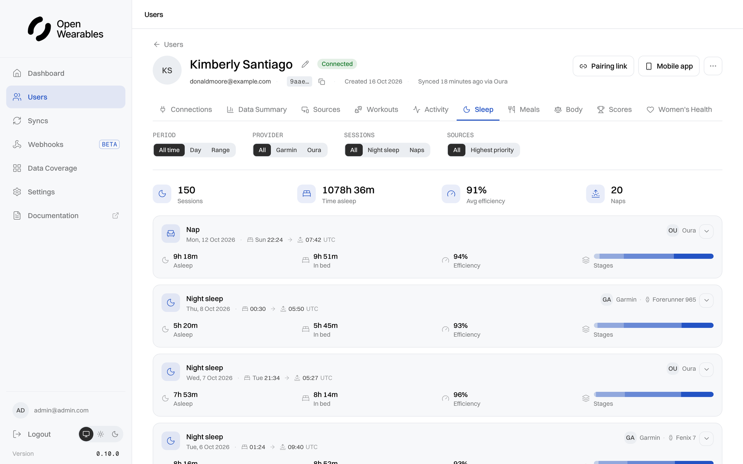This screenshot has width=743, height=464.
Task: Click the Open Wearables logo
Action: pos(66,29)
